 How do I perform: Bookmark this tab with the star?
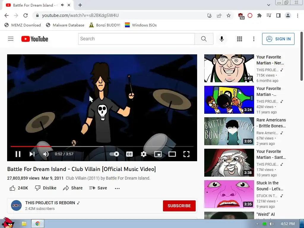[229, 15]
